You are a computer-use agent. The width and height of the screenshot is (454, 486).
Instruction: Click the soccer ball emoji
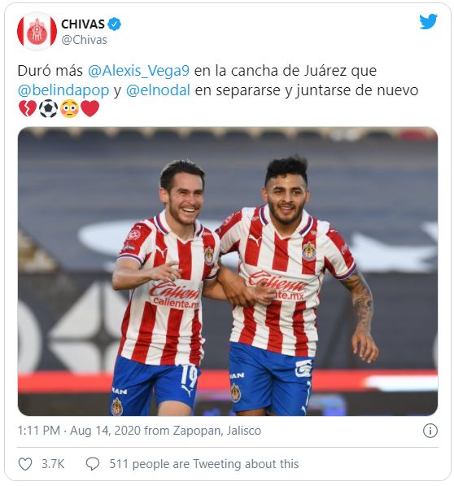coord(48,109)
